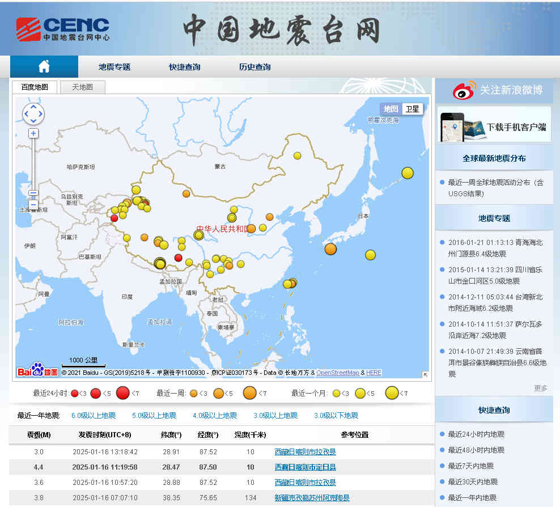The image size is (560, 507).
Task: Open the 天地图 map tab
Action: 83,87
